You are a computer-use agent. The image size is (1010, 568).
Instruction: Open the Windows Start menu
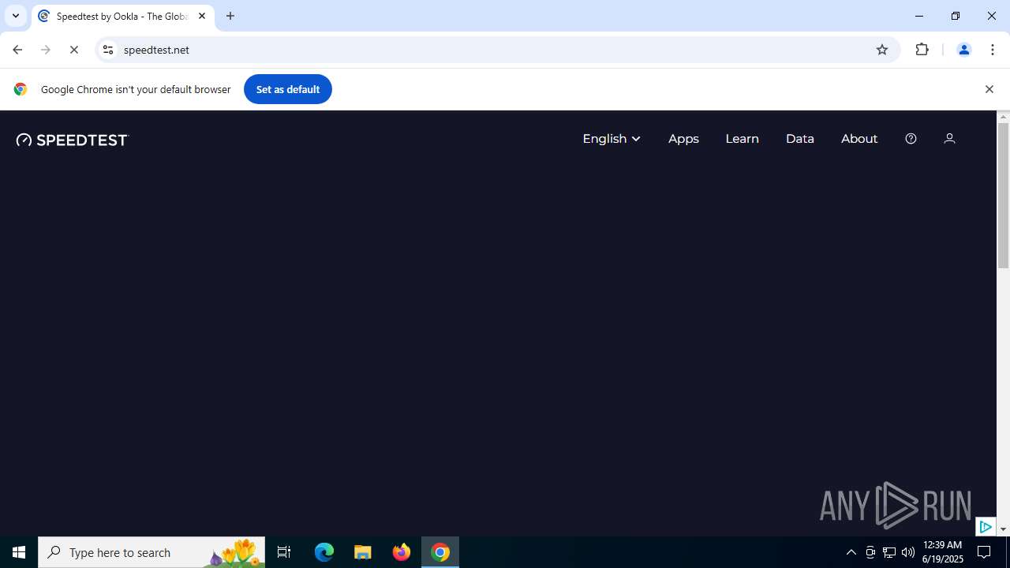tap(19, 552)
